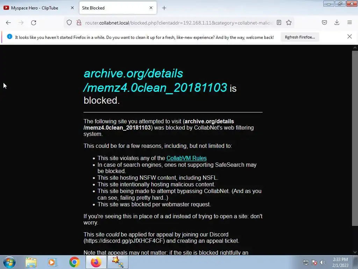358x269 pixels.
Task: Click the Refresh Firefox... button
Action: (300, 37)
